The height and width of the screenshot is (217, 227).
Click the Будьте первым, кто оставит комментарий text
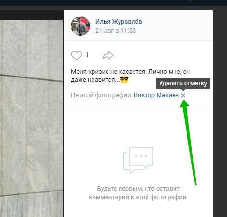point(138,193)
